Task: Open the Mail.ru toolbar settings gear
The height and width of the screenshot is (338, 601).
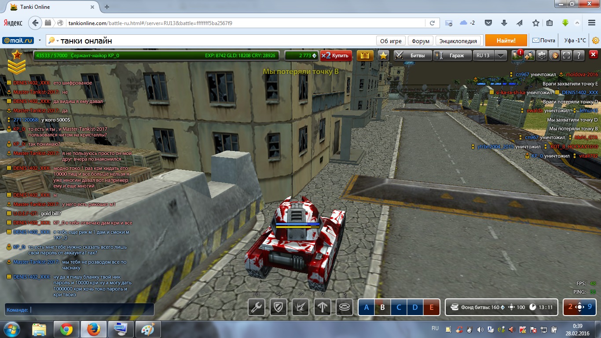Action: point(595,40)
